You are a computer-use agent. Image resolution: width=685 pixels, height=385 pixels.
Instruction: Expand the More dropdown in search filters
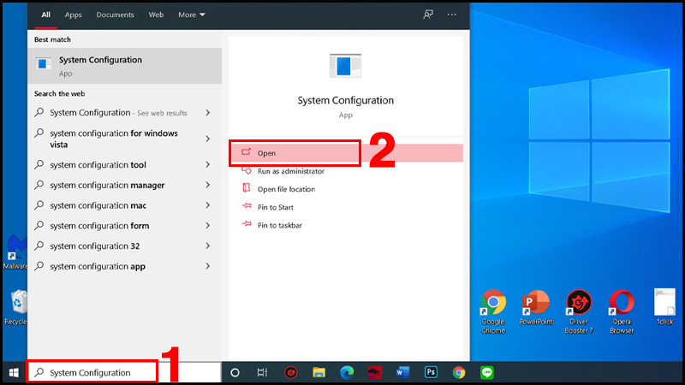(x=191, y=15)
